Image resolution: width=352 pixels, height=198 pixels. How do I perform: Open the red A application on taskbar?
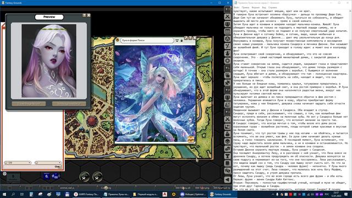pyautogui.click(x=164, y=194)
